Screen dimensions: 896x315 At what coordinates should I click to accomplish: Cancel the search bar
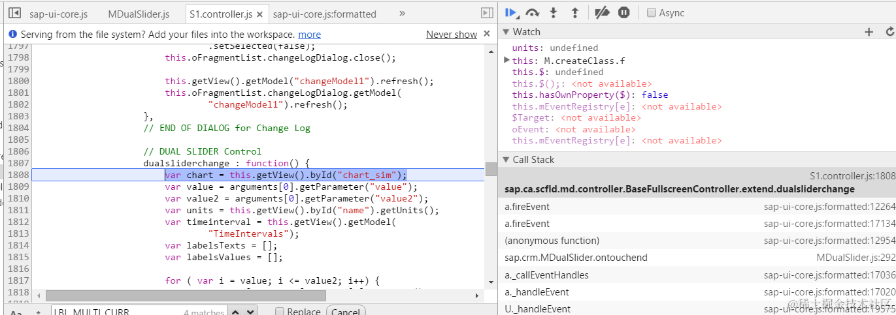coord(346,312)
